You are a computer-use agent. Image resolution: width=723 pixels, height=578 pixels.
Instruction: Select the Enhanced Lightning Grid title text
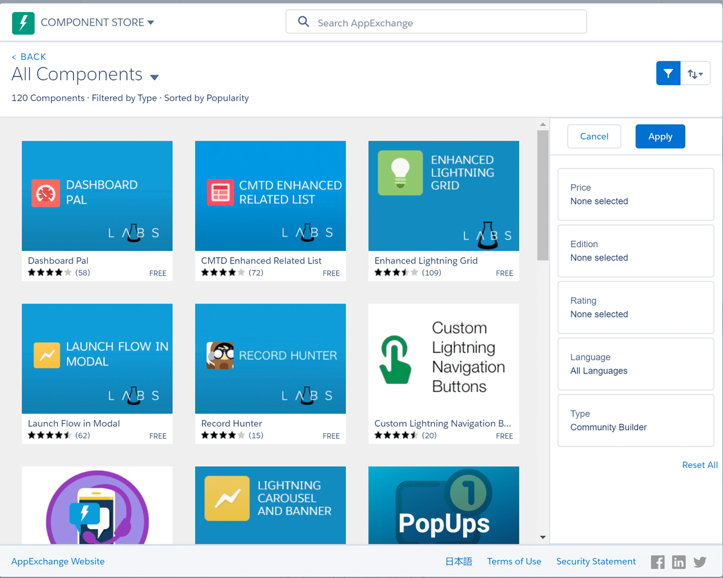pyautogui.click(x=426, y=261)
